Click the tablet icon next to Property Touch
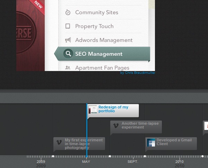The width and height of the screenshot is (208, 168). (x=68, y=26)
